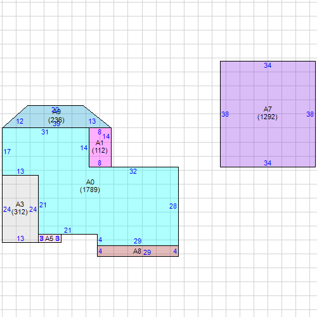Click dimension 17 on A0's left edge
The width and height of the screenshot is (317, 317).
click(x=7, y=152)
